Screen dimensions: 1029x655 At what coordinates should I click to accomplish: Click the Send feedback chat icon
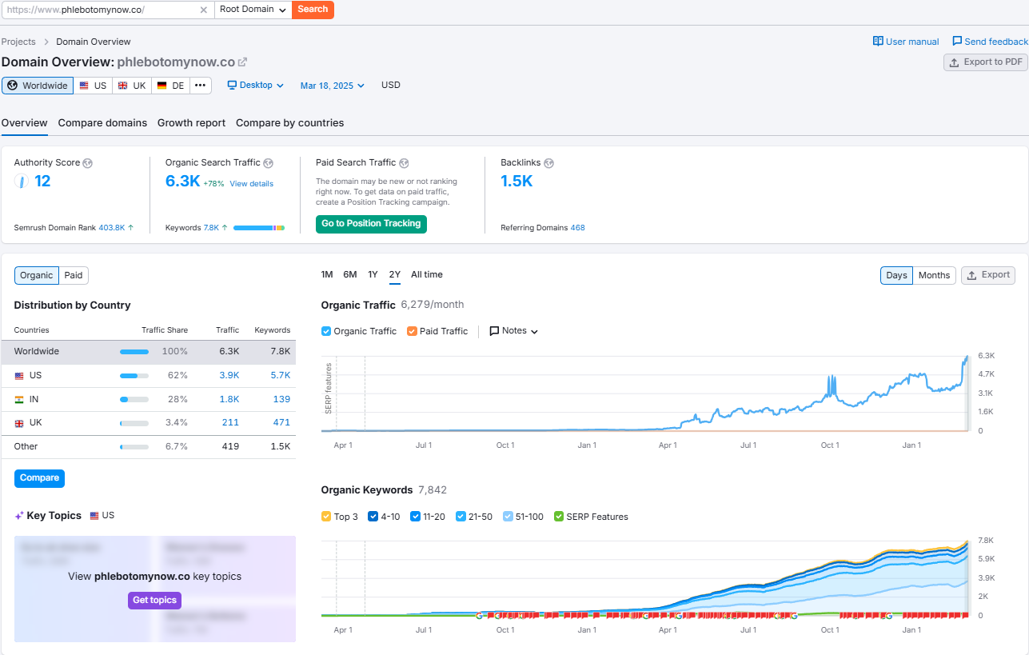[957, 41]
